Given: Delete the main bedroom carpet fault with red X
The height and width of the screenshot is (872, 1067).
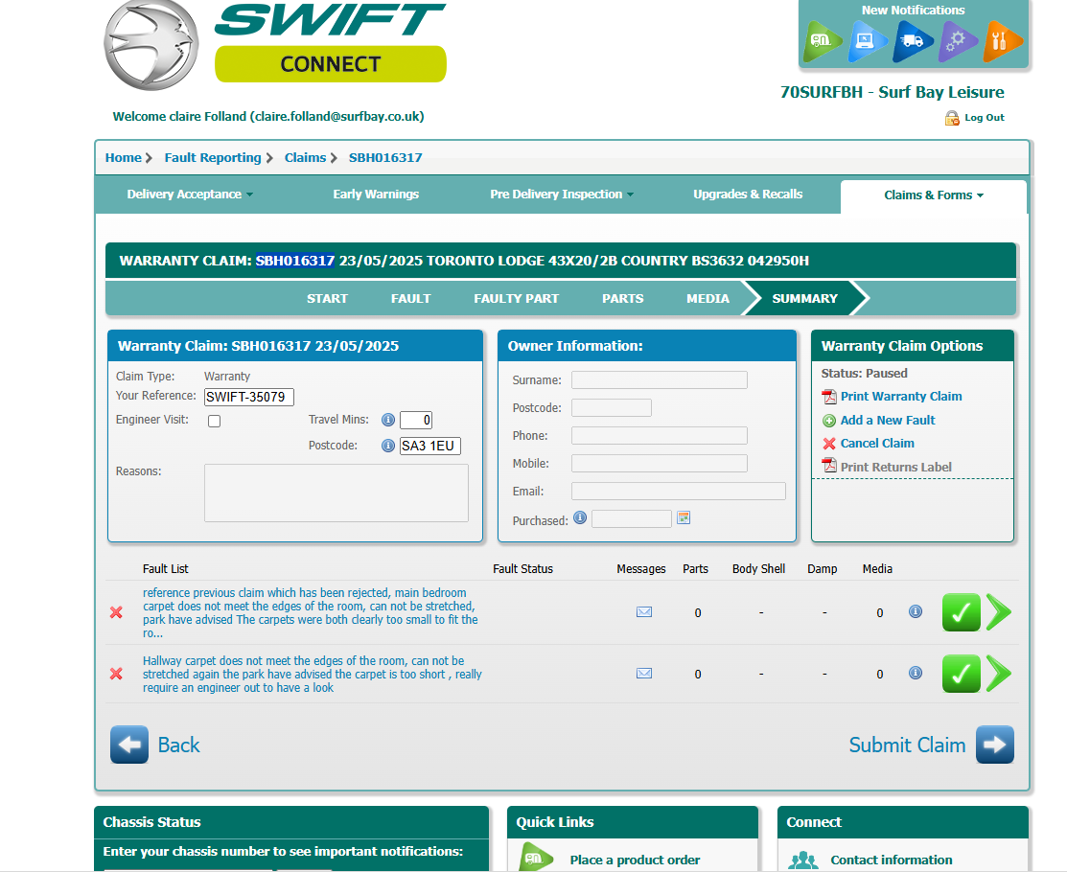Looking at the screenshot, I should coord(116,612).
